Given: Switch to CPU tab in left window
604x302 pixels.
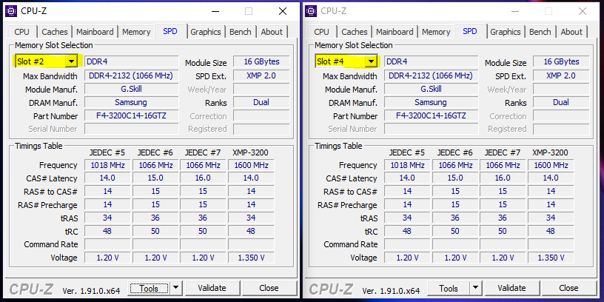Looking at the screenshot, I should tap(22, 32).
